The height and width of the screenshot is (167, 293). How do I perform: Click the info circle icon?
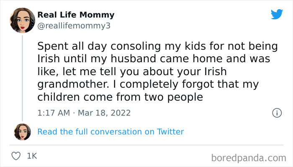pyautogui.click(x=276, y=113)
